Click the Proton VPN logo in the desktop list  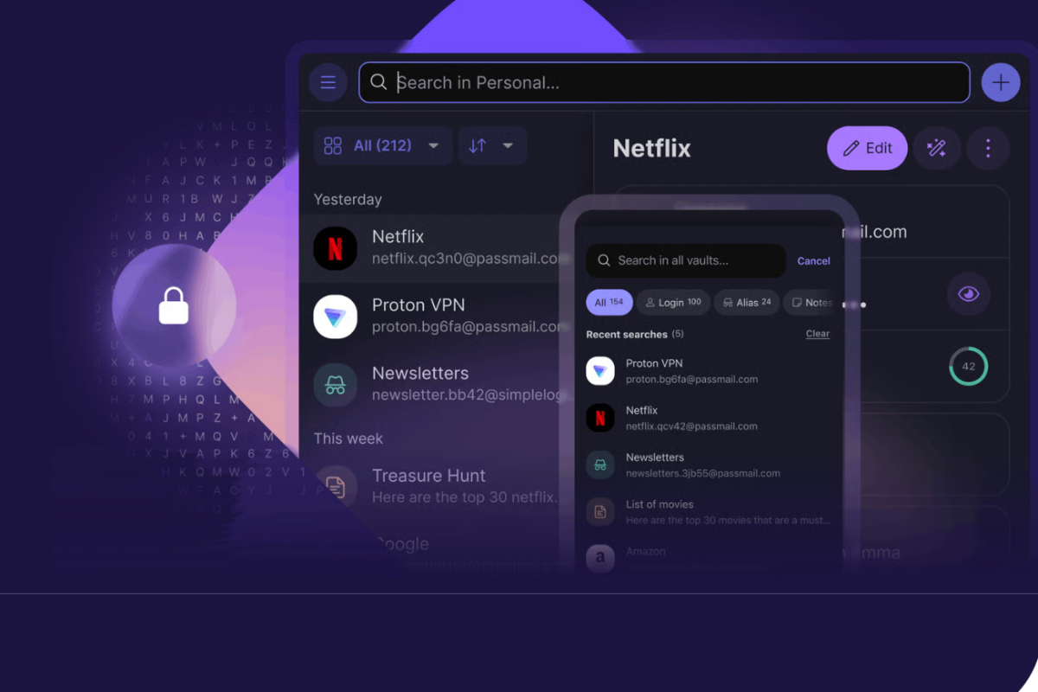pyautogui.click(x=336, y=317)
